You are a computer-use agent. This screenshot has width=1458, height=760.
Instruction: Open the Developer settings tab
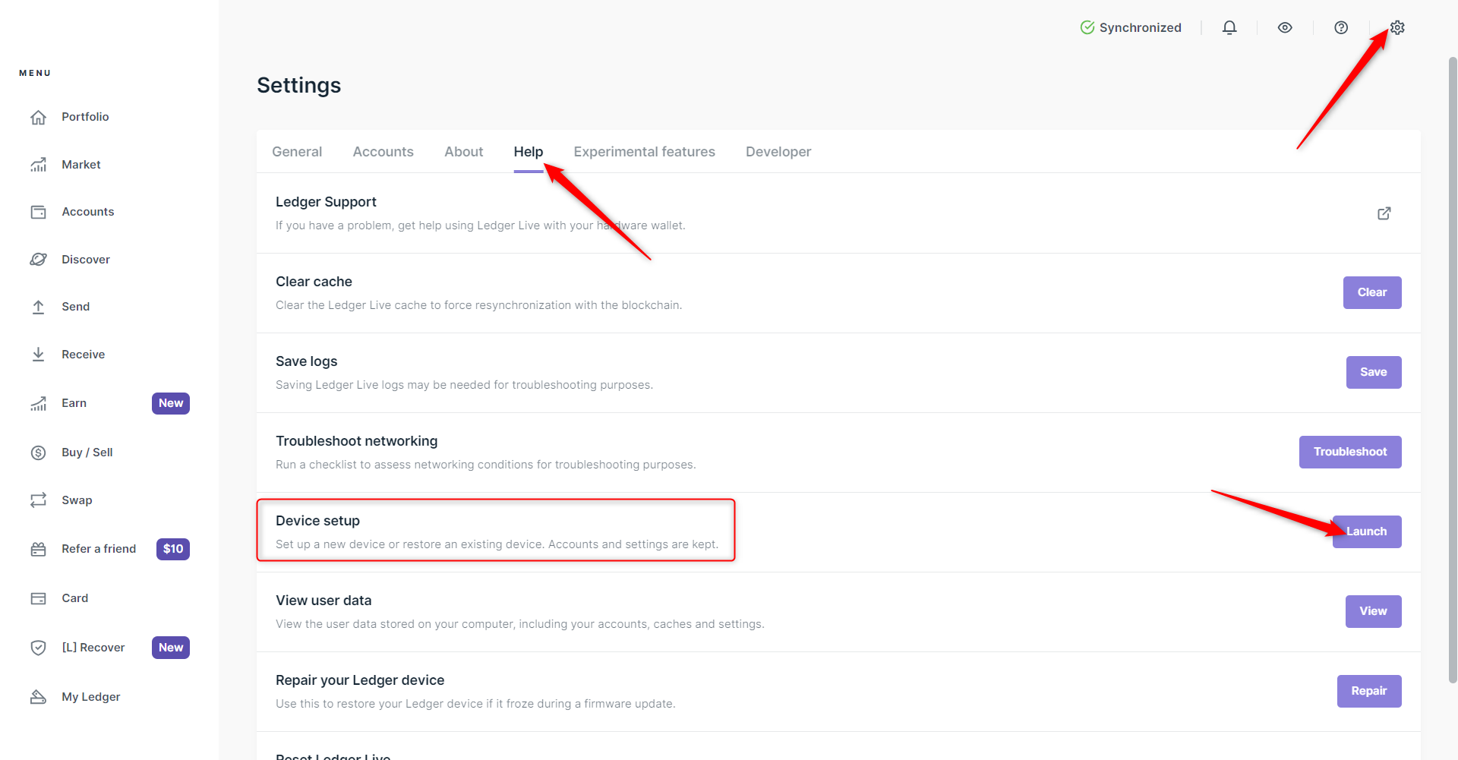[778, 152]
